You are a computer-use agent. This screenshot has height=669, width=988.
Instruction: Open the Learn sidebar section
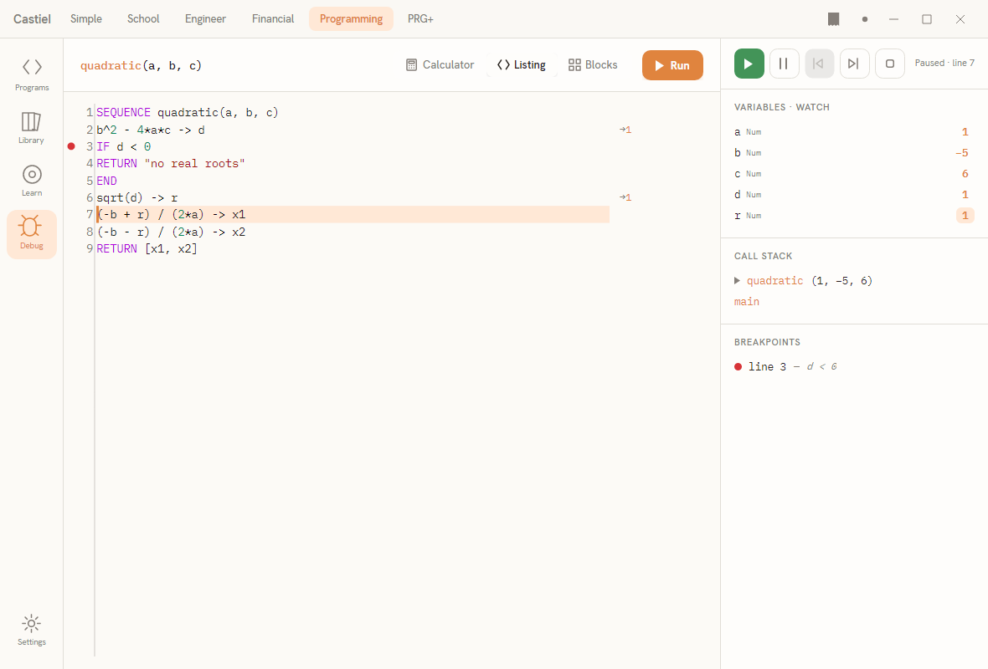pyautogui.click(x=32, y=181)
